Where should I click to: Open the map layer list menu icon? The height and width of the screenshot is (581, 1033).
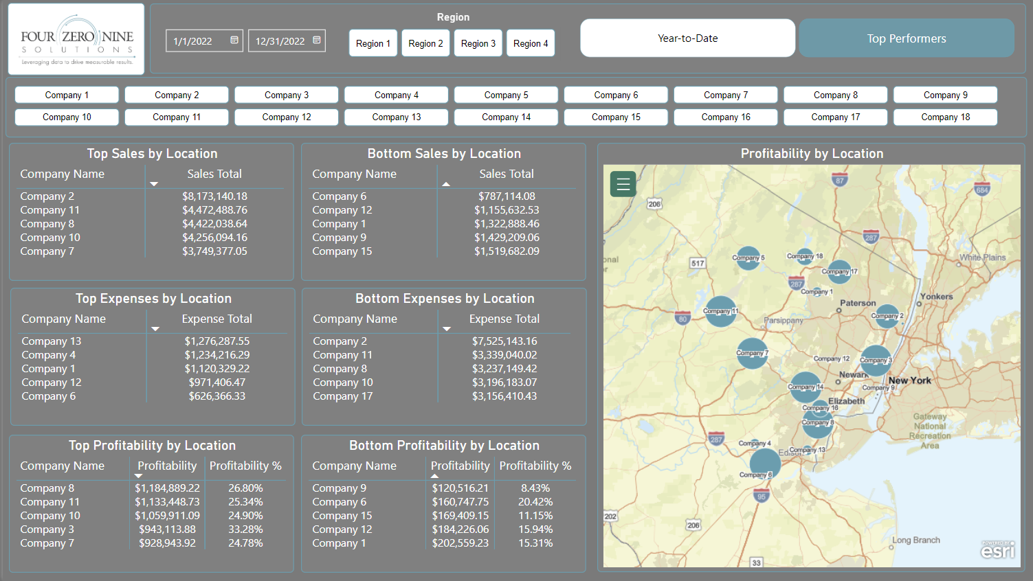(623, 184)
